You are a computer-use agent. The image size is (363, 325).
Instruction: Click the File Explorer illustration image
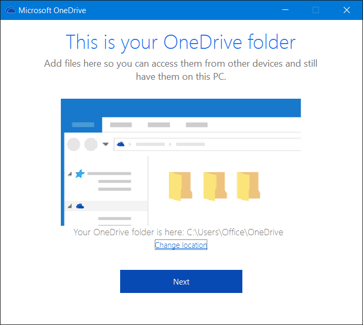pyautogui.click(x=181, y=162)
